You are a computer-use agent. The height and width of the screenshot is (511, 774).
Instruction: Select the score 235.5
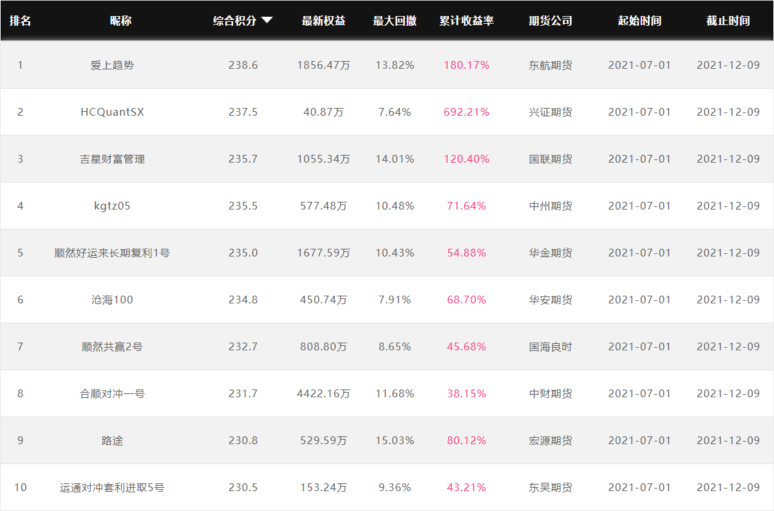(x=243, y=206)
